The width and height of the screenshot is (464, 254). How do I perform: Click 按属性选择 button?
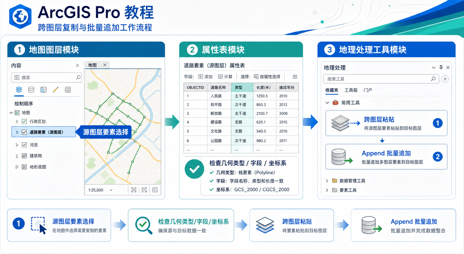[x=267, y=77]
